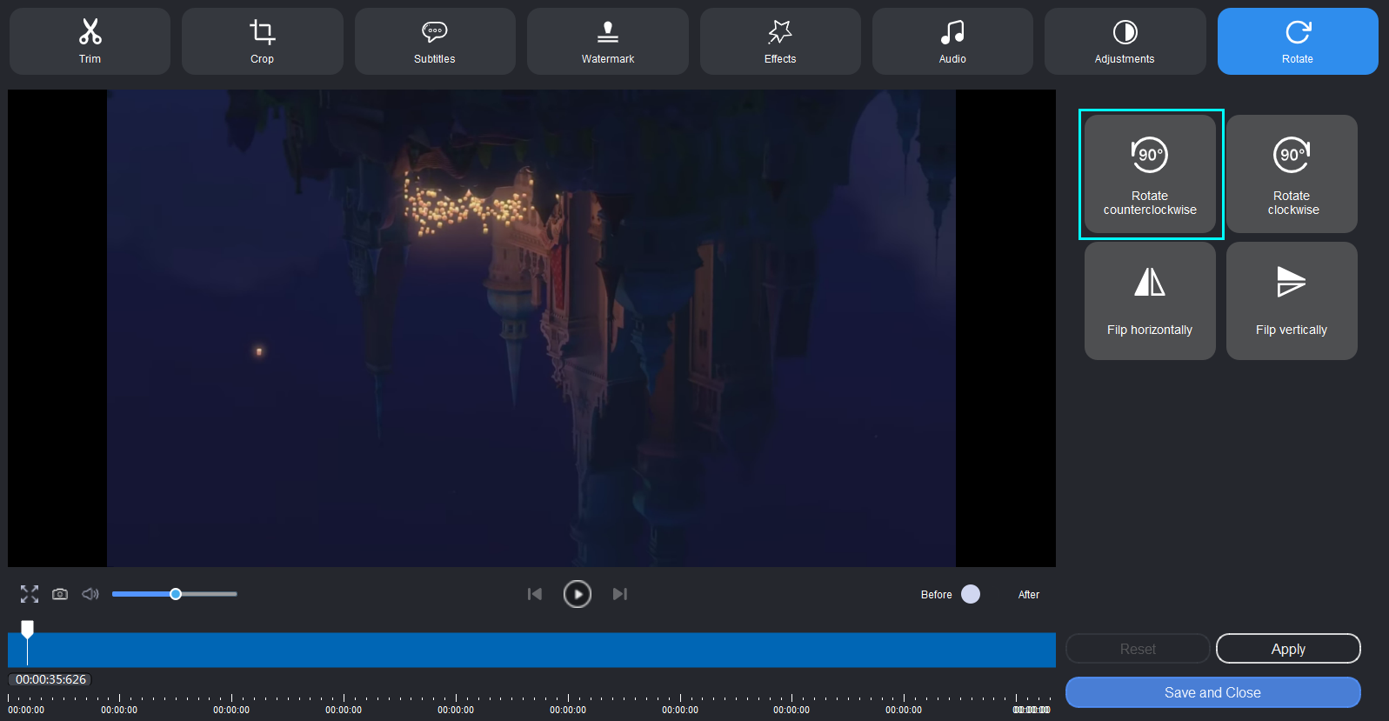
Task: Rotate video counterclockwise 90 degrees
Action: (1150, 174)
